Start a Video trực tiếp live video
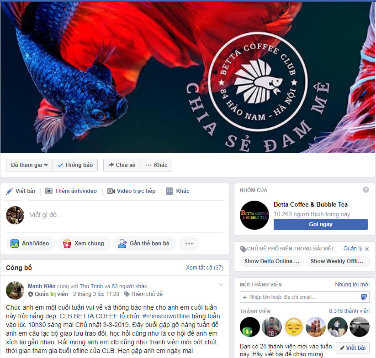 click(x=132, y=191)
